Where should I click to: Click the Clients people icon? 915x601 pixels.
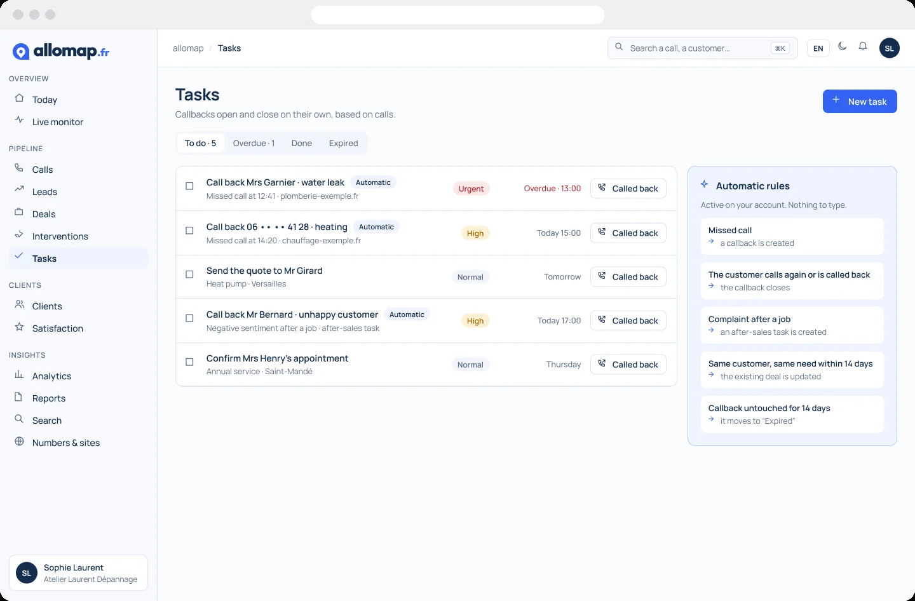point(19,305)
